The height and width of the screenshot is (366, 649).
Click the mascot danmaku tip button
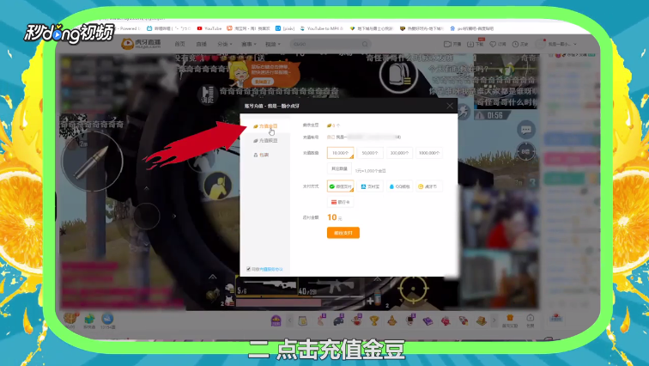coord(263,82)
